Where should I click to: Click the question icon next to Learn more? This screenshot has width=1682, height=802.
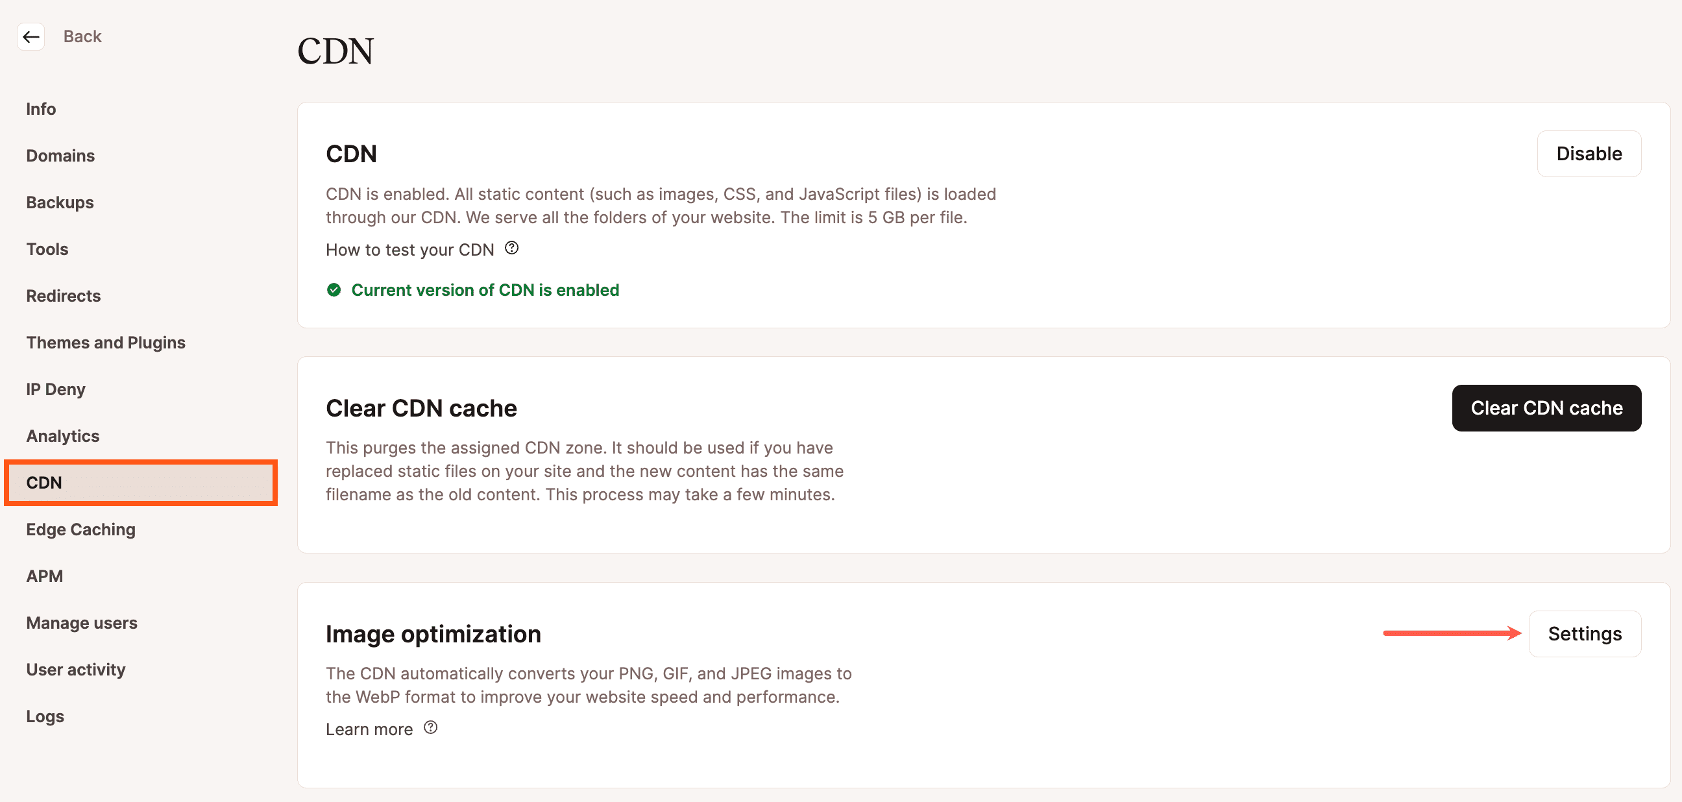(x=430, y=727)
